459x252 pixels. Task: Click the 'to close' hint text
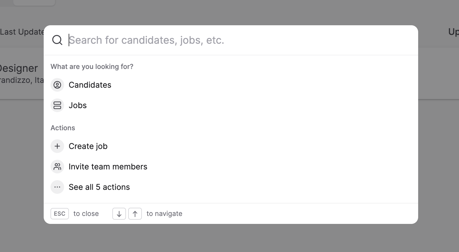(x=86, y=214)
